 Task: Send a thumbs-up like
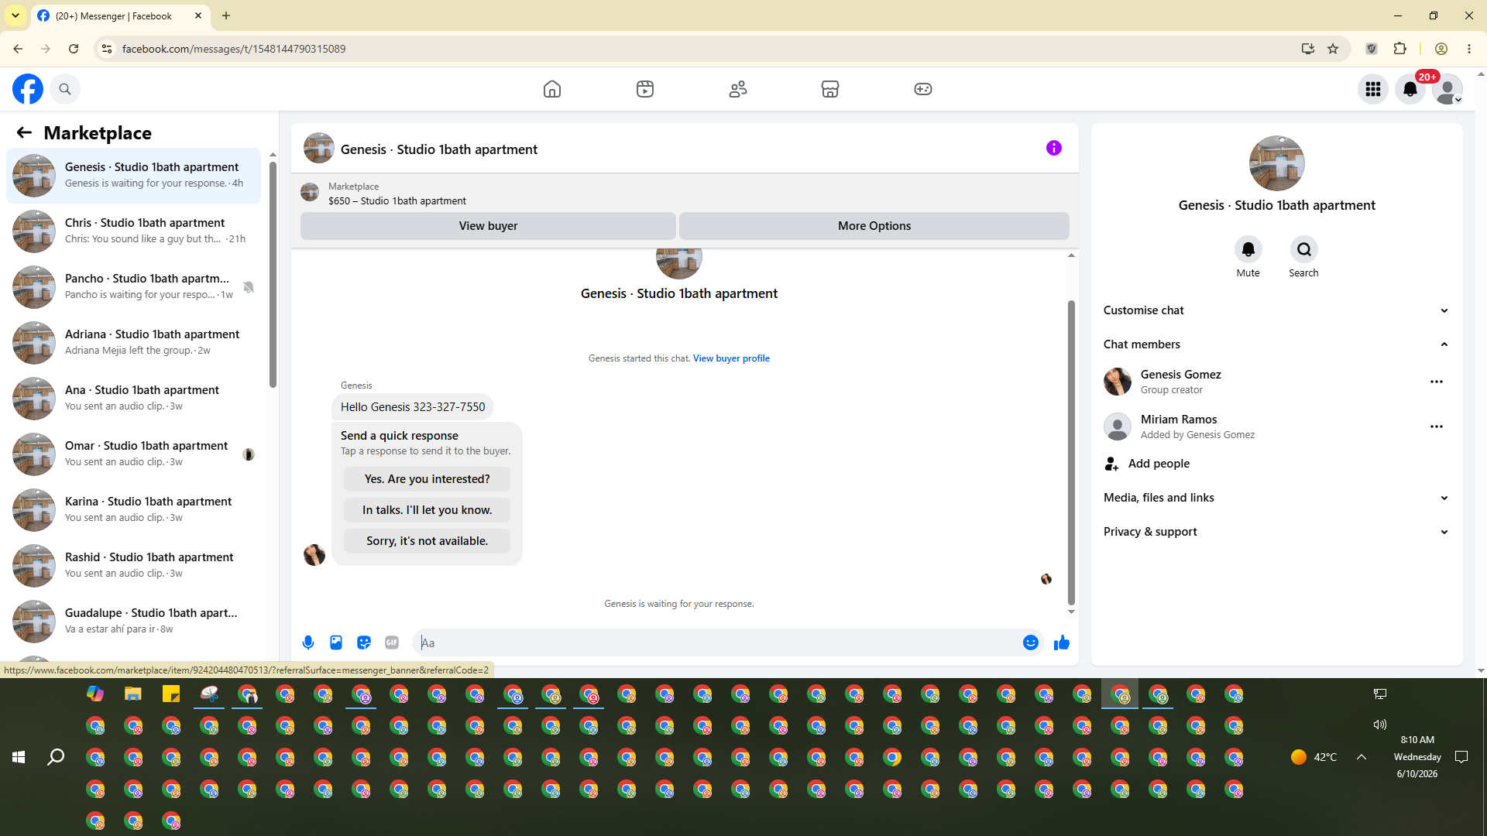click(x=1062, y=642)
